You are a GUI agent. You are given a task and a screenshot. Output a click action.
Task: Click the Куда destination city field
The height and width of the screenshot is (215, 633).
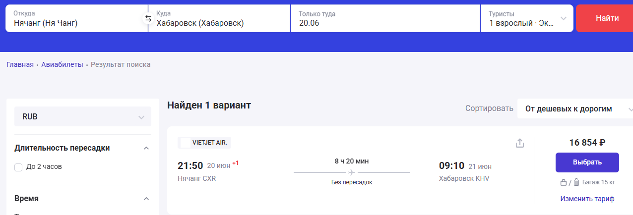point(219,18)
